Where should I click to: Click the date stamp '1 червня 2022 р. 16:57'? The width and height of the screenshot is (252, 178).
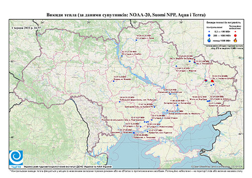pyautogui.click(x=26, y=28)
